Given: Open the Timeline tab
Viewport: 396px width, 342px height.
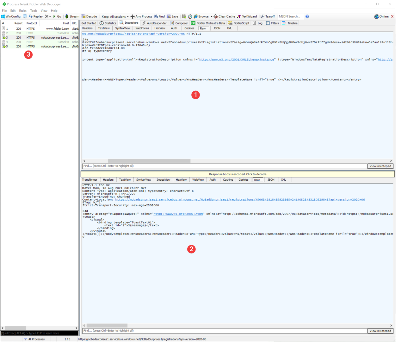Looking at the screenshot, I should [290, 23].
